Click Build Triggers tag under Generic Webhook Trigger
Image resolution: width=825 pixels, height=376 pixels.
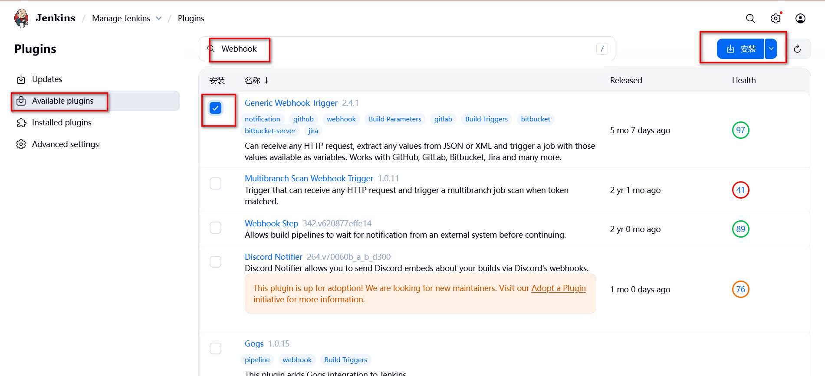pos(486,119)
